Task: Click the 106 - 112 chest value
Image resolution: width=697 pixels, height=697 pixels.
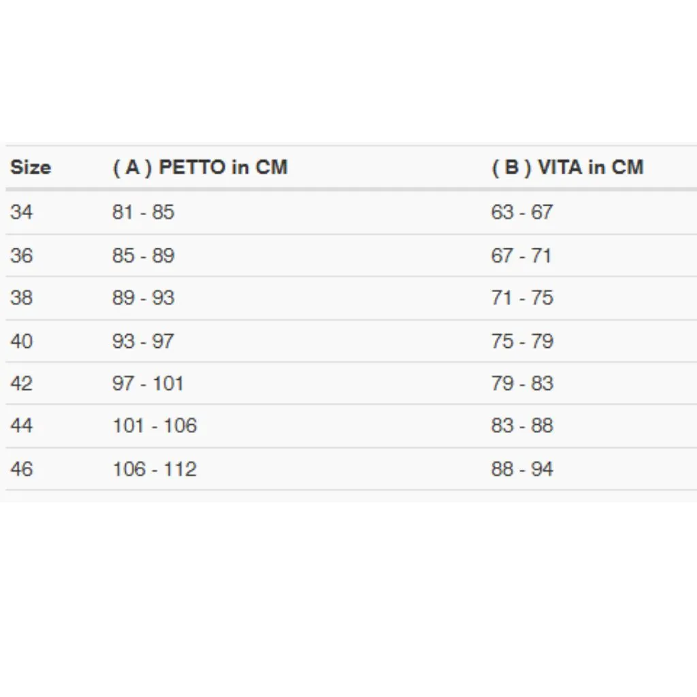Action: (x=155, y=469)
